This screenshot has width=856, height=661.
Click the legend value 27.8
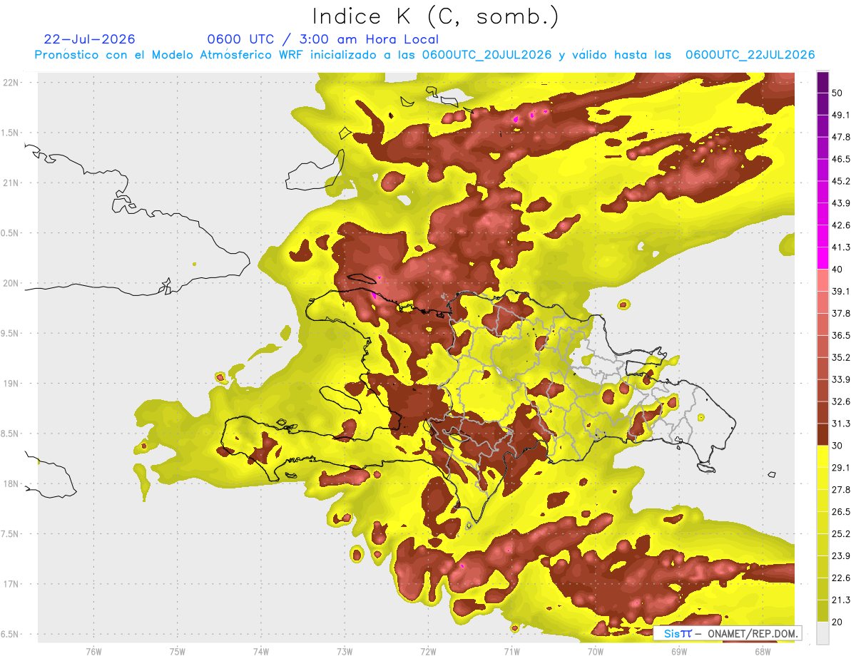(840, 490)
